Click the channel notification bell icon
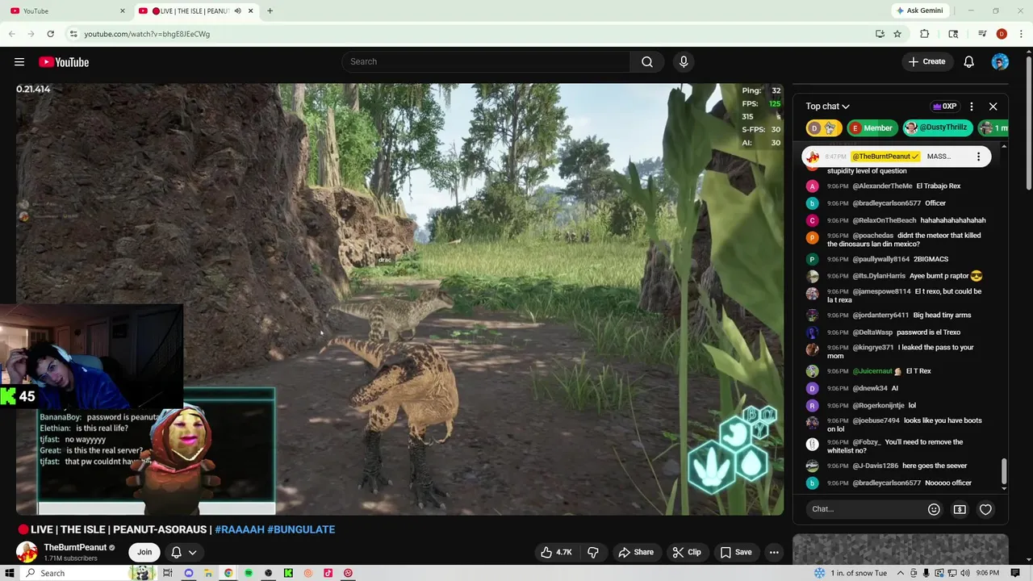The width and height of the screenshot is (1033, 581). coord(176,552)
